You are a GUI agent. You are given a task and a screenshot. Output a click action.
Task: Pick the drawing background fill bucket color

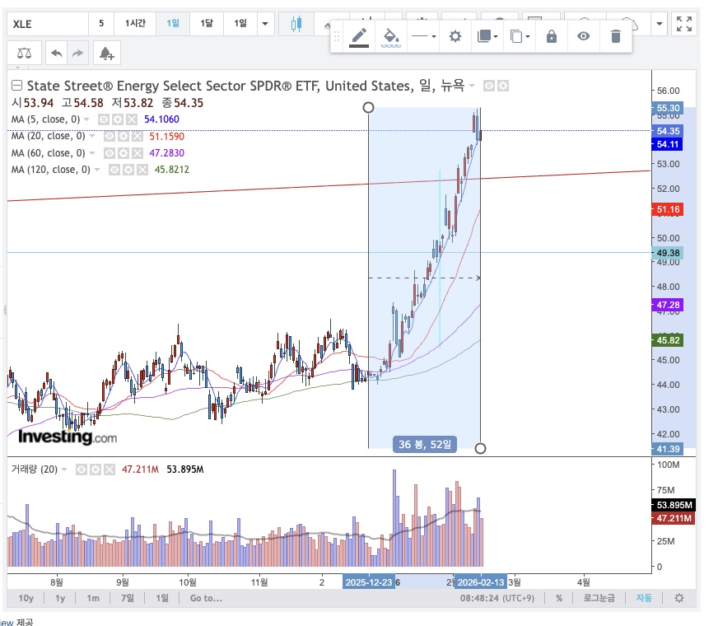390,36
